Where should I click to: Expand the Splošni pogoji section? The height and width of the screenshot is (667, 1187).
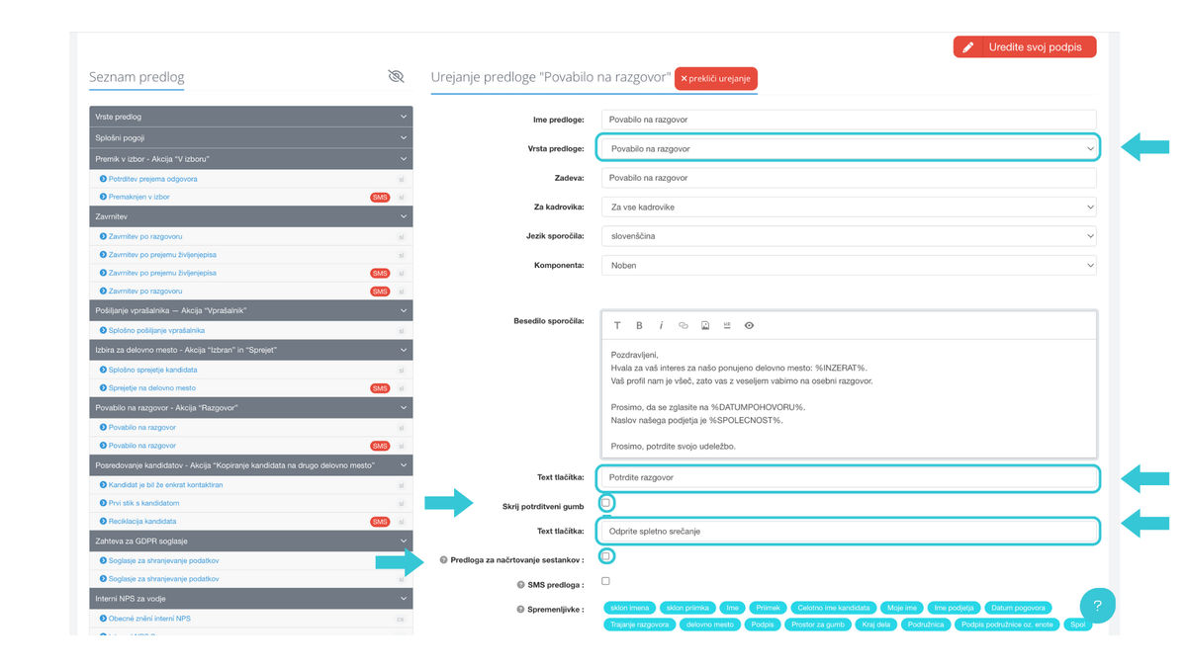pyautogui.click(x=251, y=137)
